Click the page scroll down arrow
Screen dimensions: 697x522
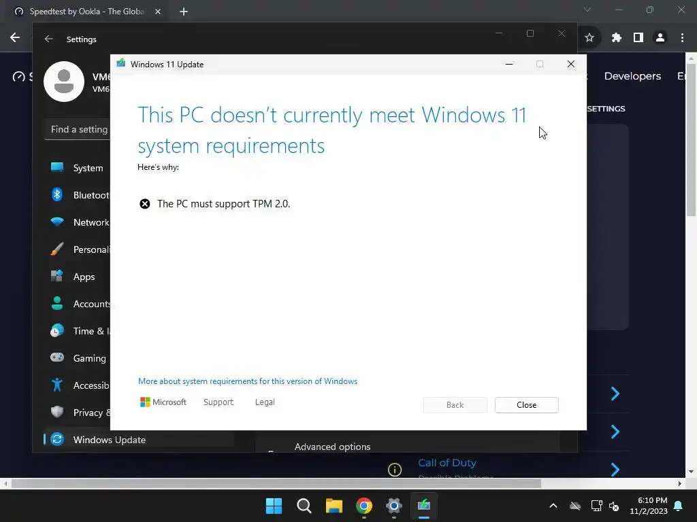point(691,472)
